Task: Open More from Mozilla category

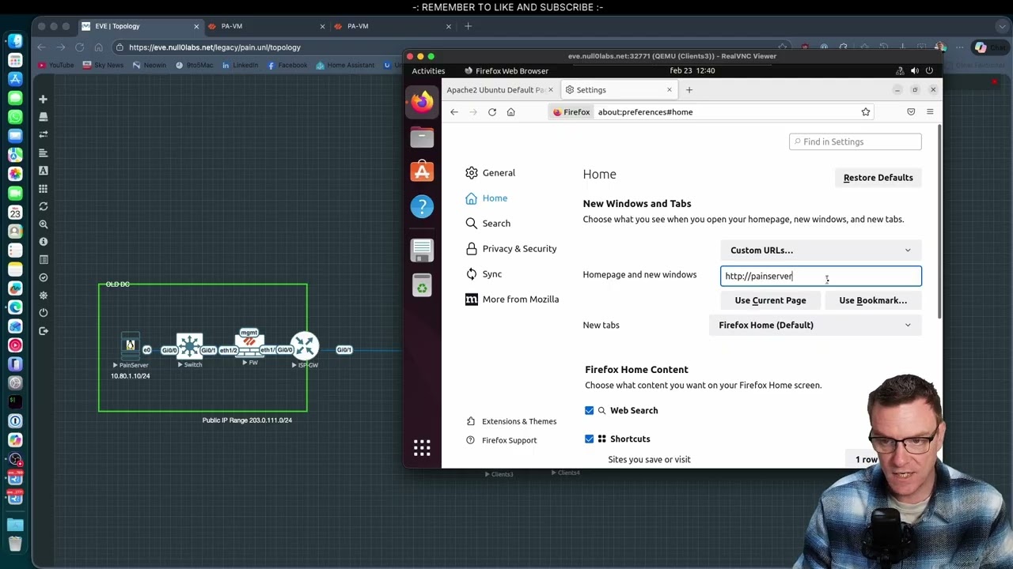Action: tap(512, 300)
